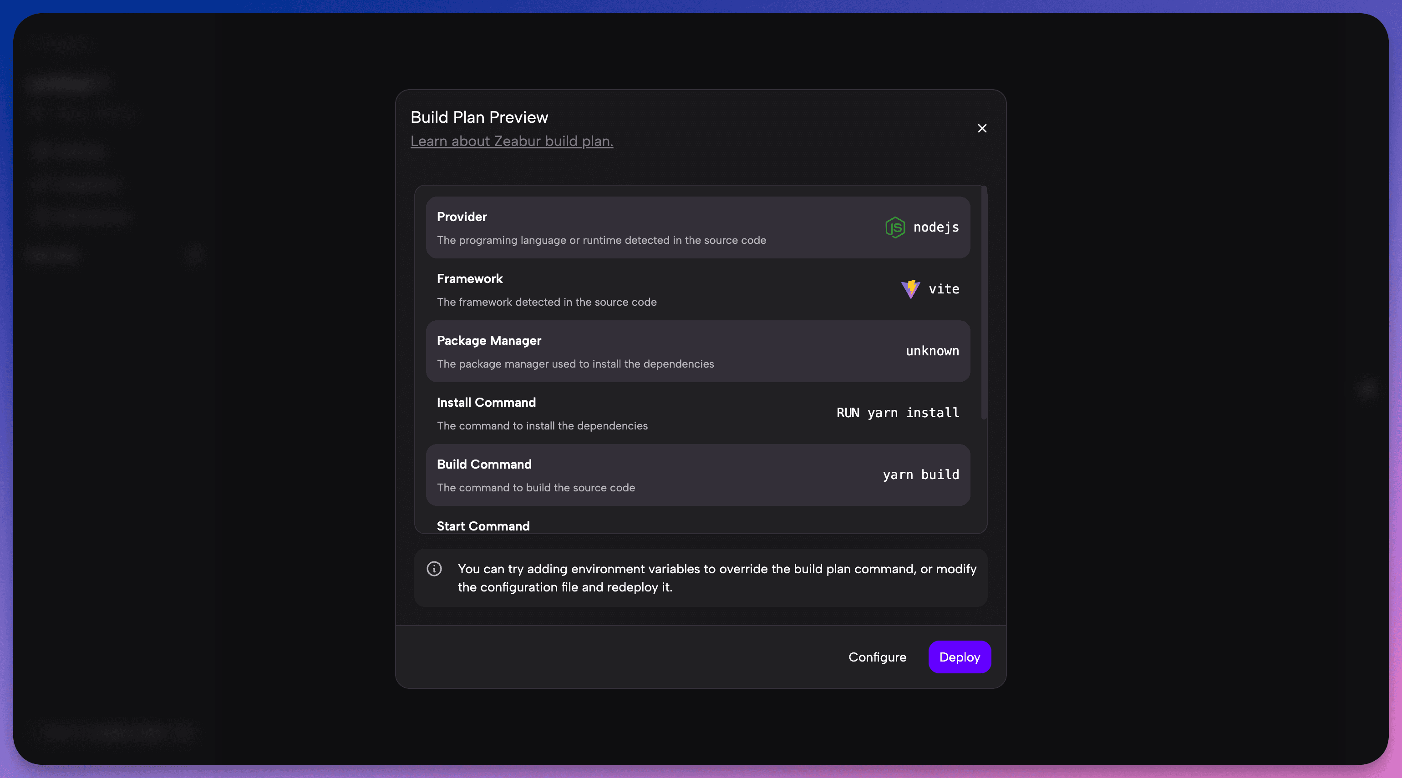
Task: Click the info circle icon
Action: 434,569
